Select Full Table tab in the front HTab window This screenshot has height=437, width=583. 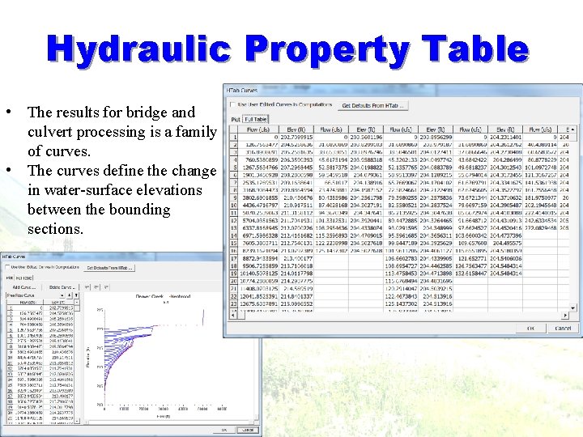click(x=256, y=119)
